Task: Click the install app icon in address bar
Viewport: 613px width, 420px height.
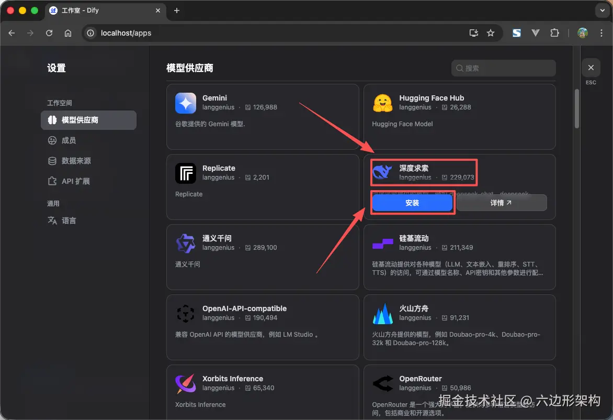Action: click(474, 33)
